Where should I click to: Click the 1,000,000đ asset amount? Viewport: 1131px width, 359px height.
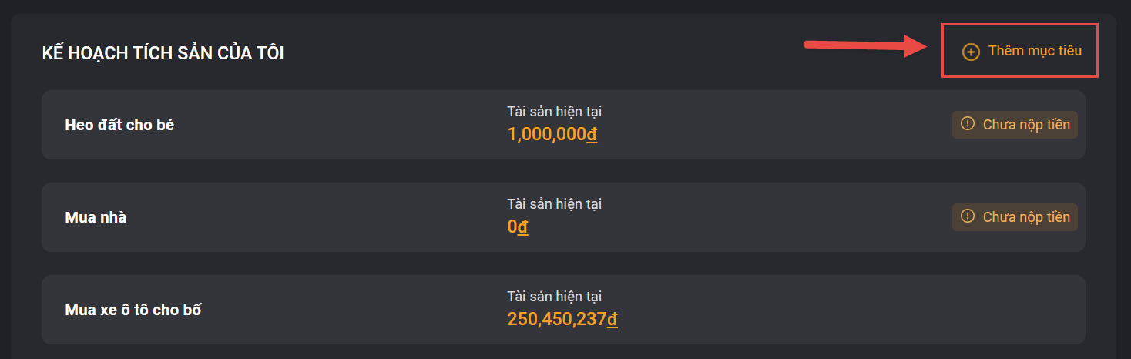pos(552,134)
